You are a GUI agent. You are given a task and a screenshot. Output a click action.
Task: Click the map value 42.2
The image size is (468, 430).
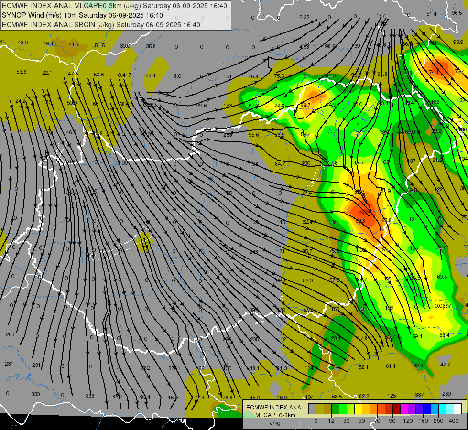click(x=446, y=365)
